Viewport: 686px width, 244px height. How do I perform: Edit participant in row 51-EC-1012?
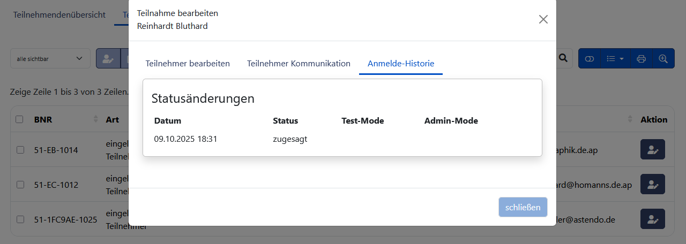tap(652, 184)
